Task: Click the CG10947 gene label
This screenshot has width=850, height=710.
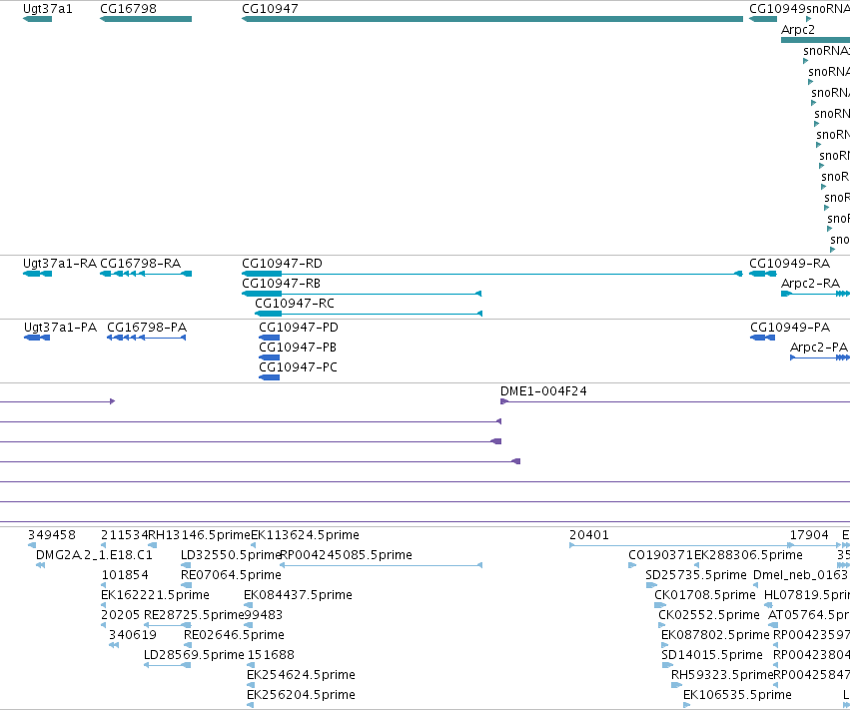Action: (270, 9)
